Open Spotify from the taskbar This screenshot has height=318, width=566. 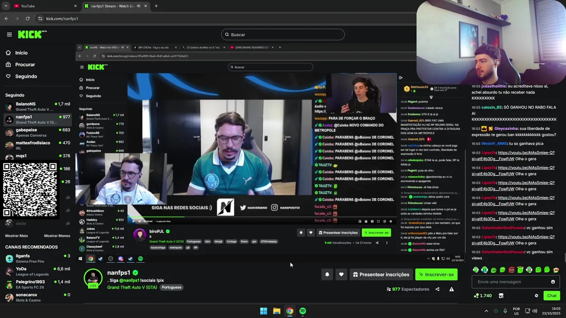tap(302, 311)
